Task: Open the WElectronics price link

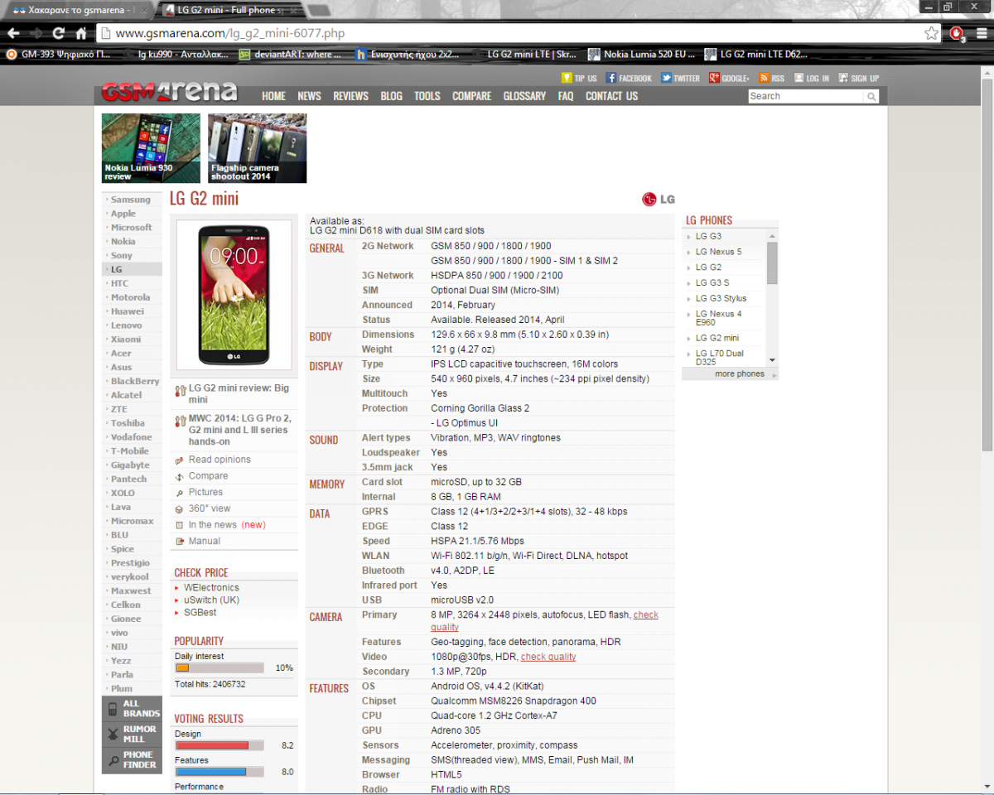Action: [x=211, y=588]
